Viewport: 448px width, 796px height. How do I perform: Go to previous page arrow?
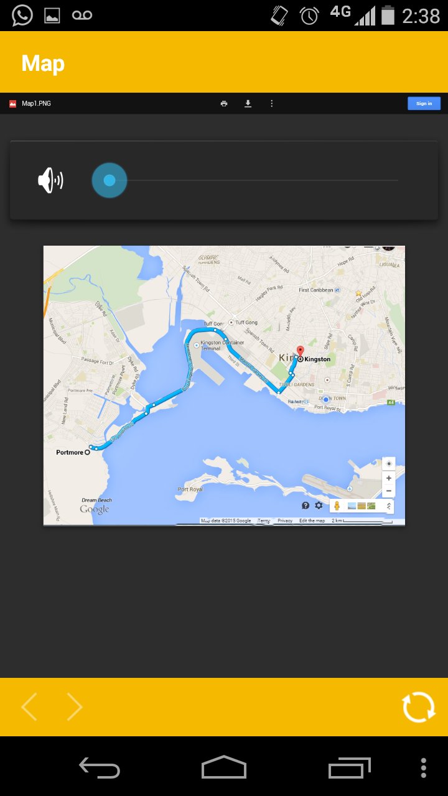coord(29,707)
